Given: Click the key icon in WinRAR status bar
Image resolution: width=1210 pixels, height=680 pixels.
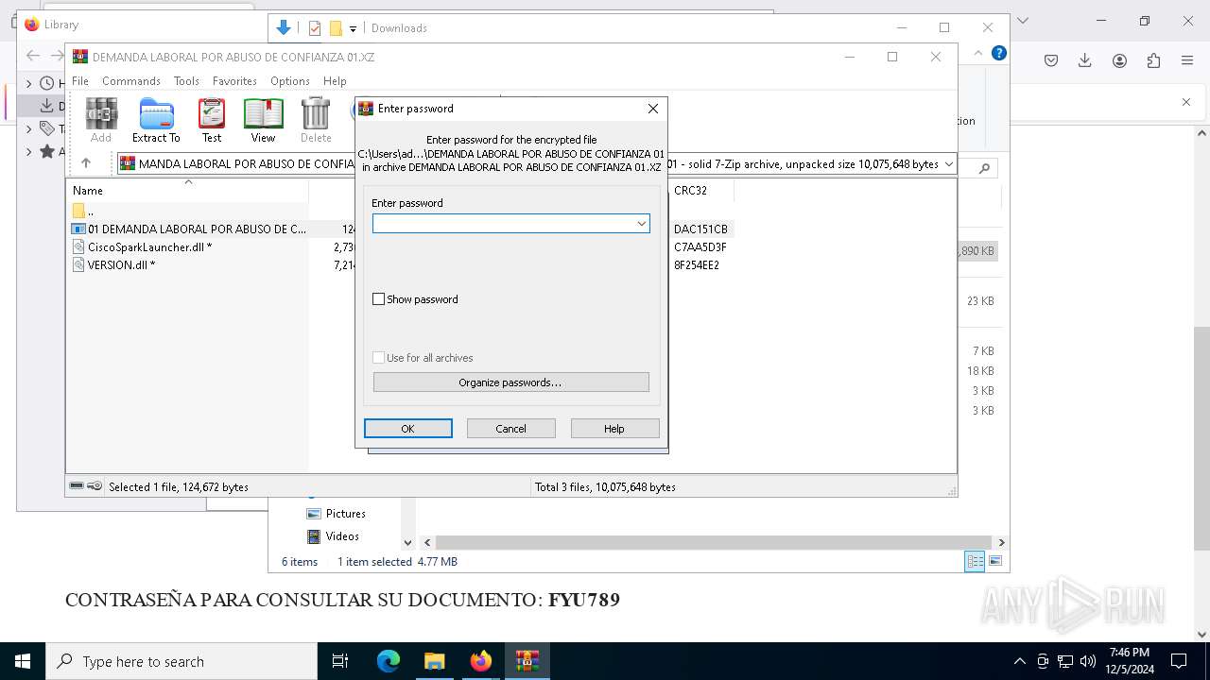Looking at the screenshot, I should (x=95, y=486).
